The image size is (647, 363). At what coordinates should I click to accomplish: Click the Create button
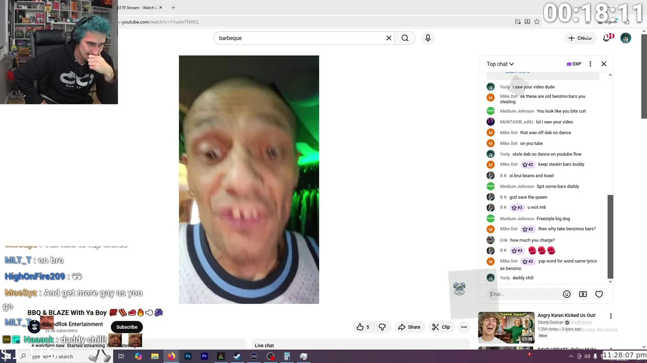click(579, 38)
